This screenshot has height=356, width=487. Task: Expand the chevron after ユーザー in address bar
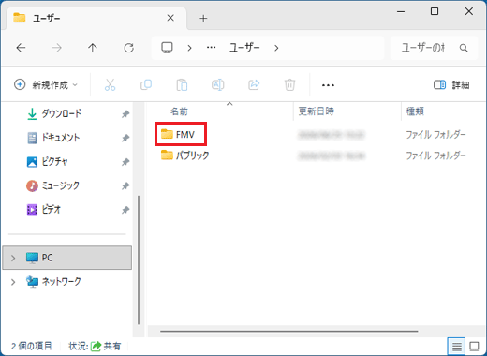point(276,48)
